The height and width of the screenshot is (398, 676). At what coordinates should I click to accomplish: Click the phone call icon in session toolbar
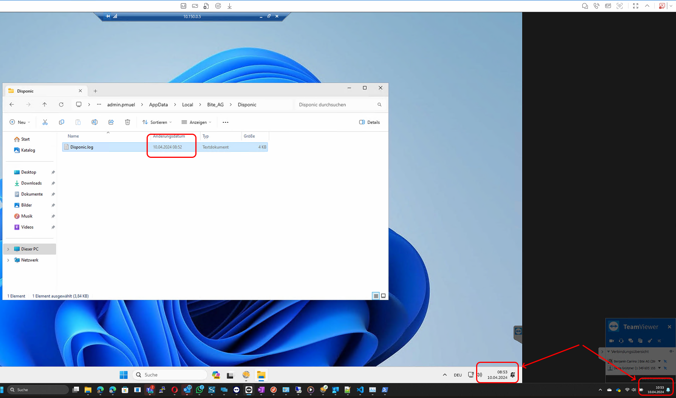tap(596, 6)
